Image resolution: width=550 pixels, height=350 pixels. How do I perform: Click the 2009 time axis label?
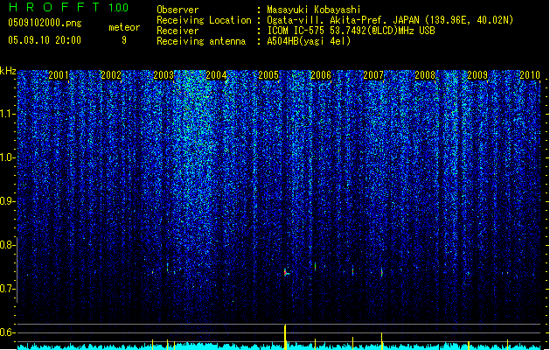(477, 74)
